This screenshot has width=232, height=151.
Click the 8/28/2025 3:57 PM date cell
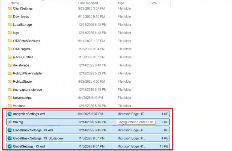pos(91,8)
